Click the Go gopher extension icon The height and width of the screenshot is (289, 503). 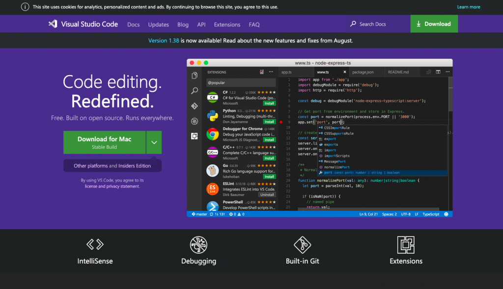click(x=212, y=170)
